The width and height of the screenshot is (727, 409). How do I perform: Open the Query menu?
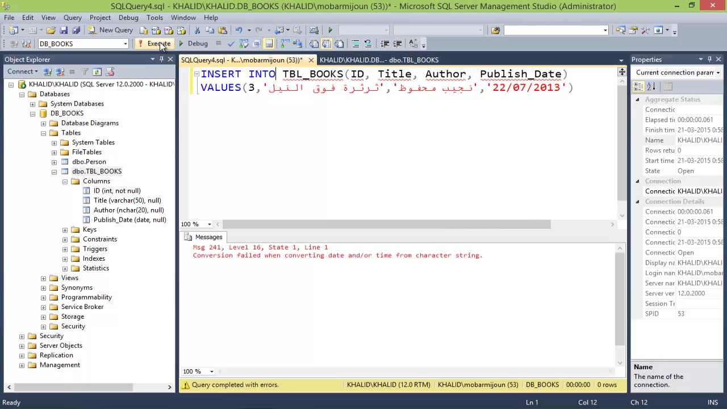[x=73, y=18]
